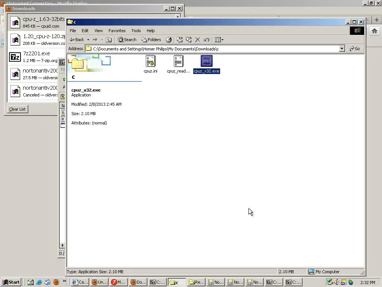The width and height of the screenshot is (382, 287).
Task: Open the Tools menu
Action: click(x=136, y=31)
